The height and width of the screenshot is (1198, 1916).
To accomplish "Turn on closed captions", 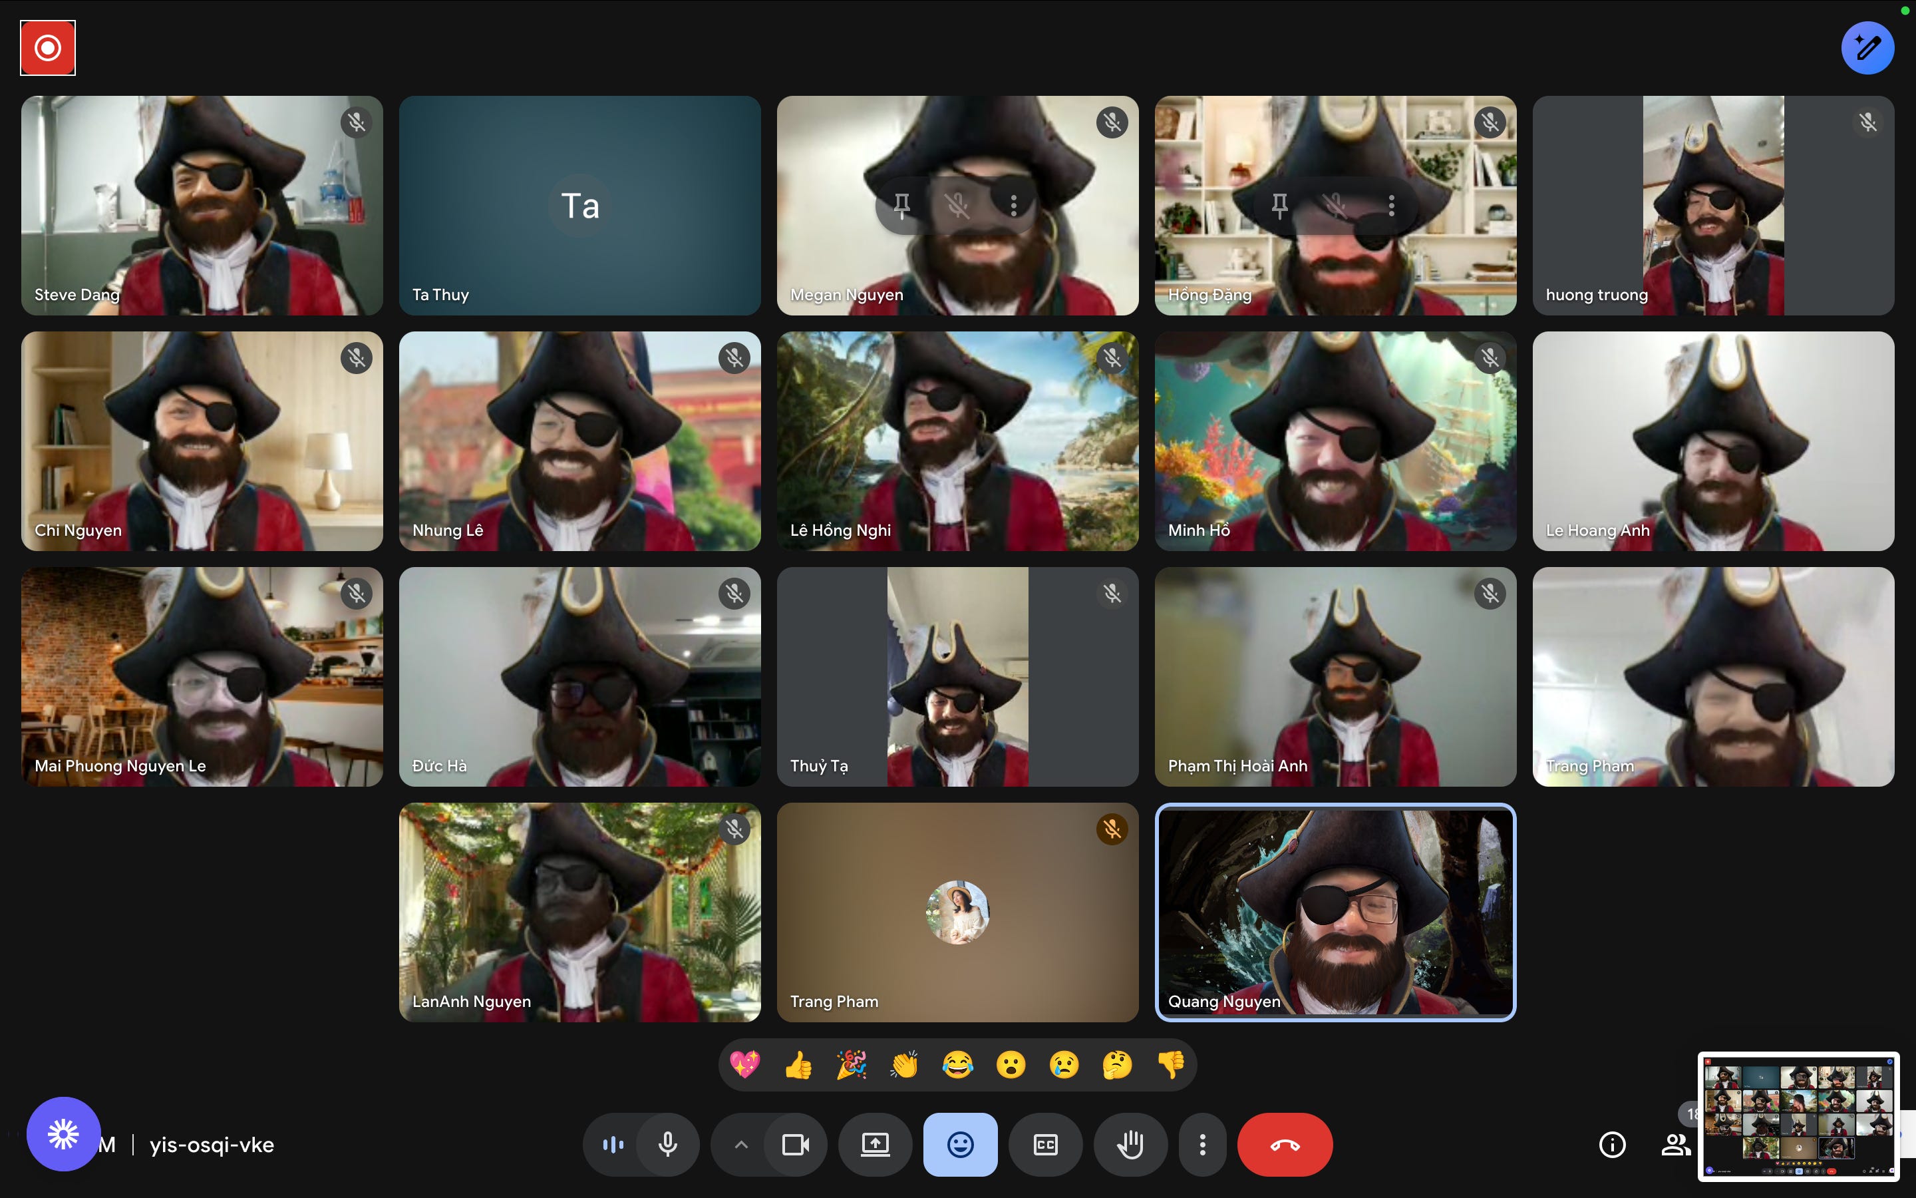I will 1045,1144.
